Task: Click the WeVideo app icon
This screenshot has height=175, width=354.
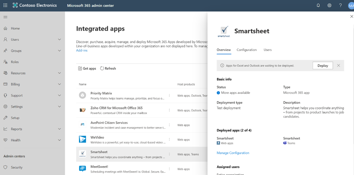Action: pyautogui.click(x=83, y=139)
